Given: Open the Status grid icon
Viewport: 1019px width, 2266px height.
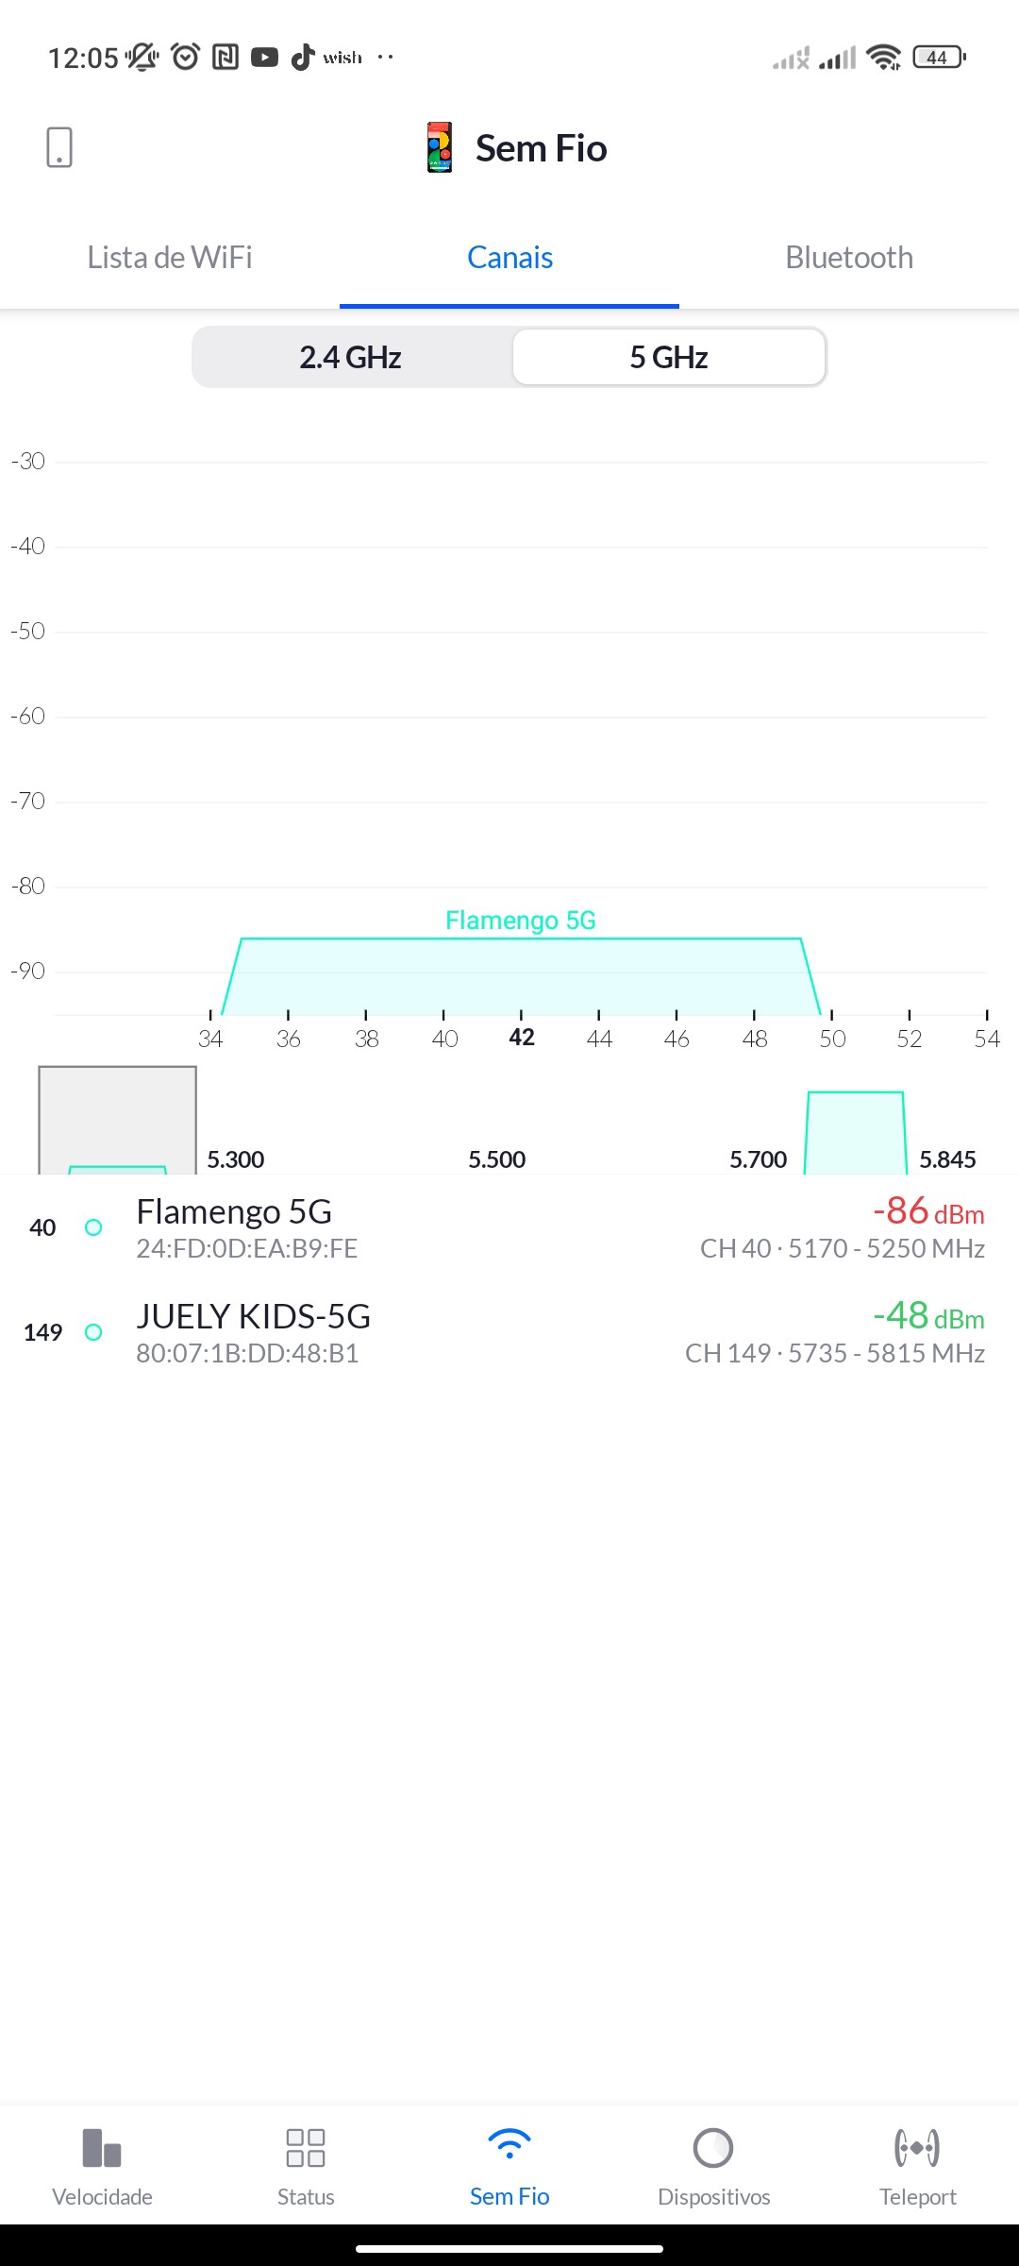Looking at the screenshot, I should pyautogui.click(x=306, y=2148).
